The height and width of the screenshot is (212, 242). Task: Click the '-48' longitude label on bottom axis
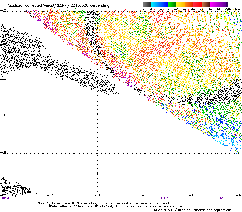coord(192,195)
